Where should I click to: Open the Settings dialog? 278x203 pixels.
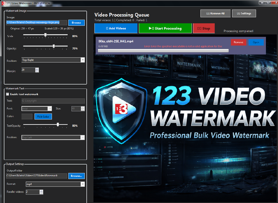click(x=244, y=13)
